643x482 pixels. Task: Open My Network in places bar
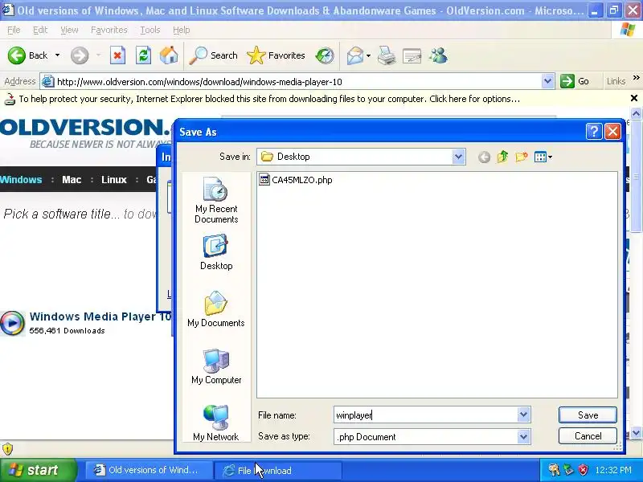point(216,423)
